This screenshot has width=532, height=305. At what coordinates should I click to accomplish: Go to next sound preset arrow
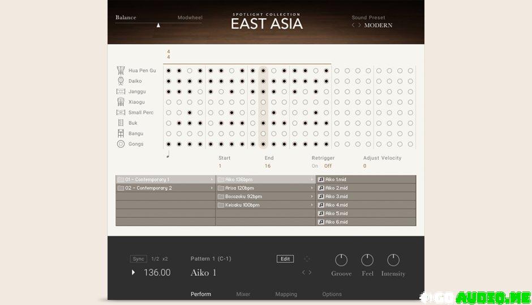(359, 25)
